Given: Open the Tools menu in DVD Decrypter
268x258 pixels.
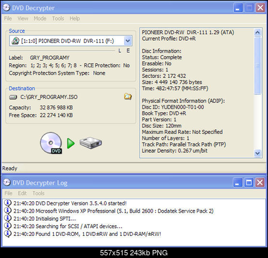Looking at the screenshot, I should coord(58,19).
